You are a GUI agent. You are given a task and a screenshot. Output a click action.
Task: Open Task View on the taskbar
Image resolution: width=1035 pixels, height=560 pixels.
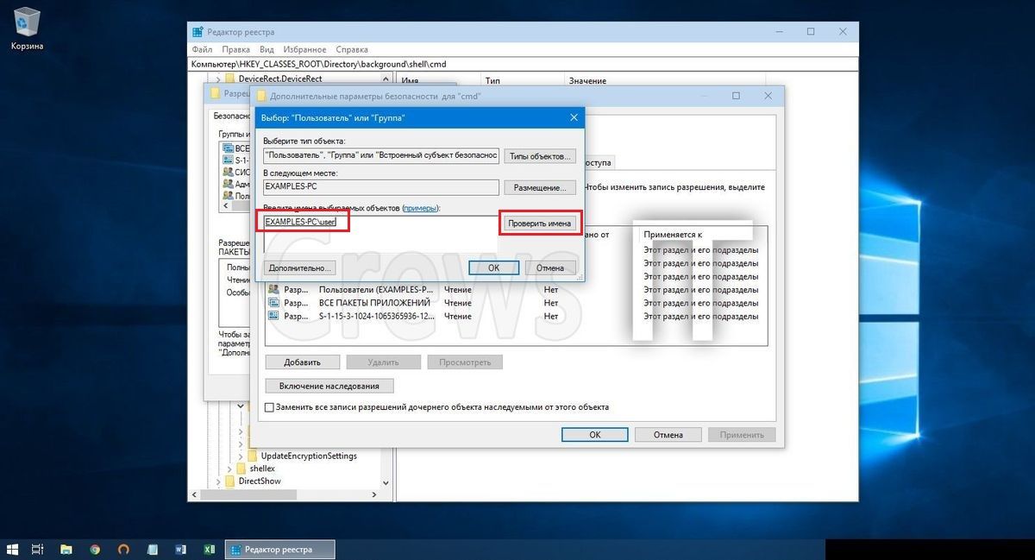click(38, 549)
